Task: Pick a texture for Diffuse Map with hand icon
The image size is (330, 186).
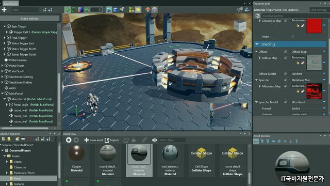Action: pos(298,63)
